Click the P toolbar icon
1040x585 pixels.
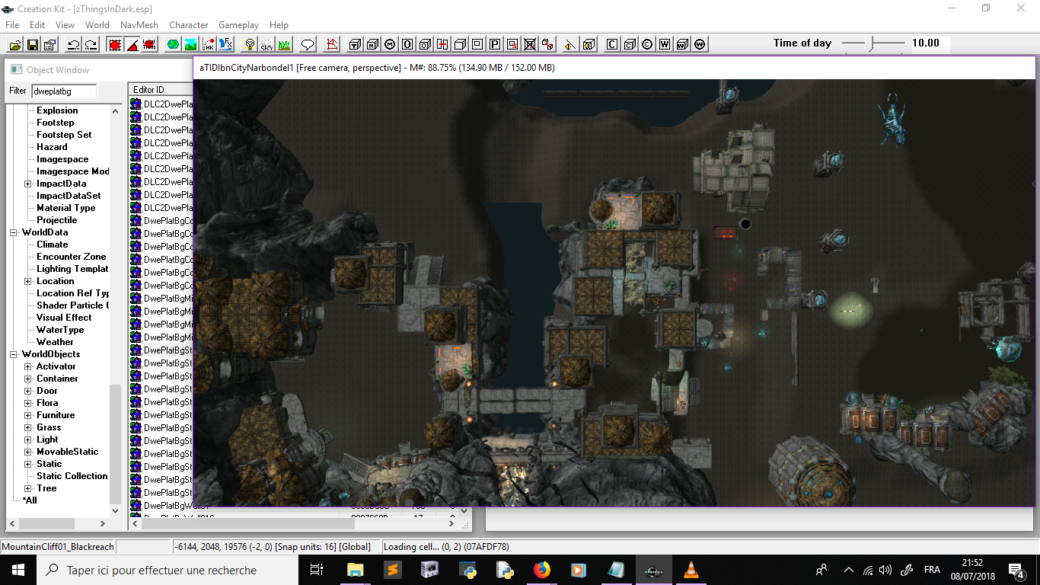pos(495,44)
